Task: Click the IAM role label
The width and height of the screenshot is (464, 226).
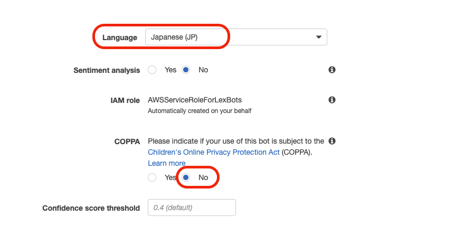Action: [x=125, y=100]
